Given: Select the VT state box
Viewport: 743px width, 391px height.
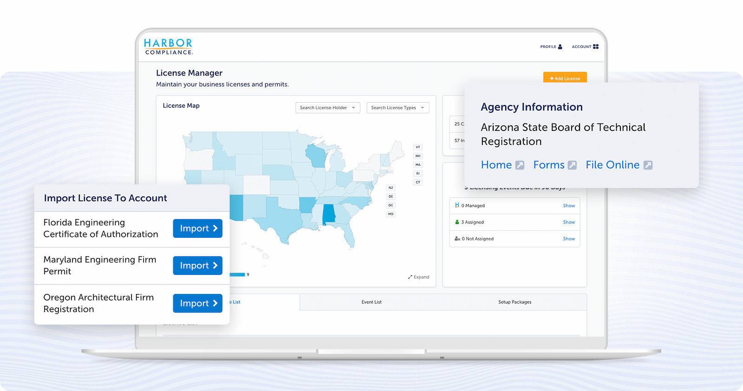Looking at the screenshot, I should [x=418, y=147].
